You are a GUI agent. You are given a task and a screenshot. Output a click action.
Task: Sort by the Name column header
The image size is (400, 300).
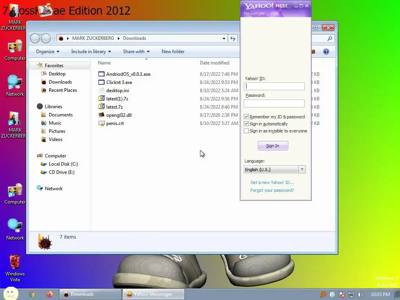tap(104, 63)
